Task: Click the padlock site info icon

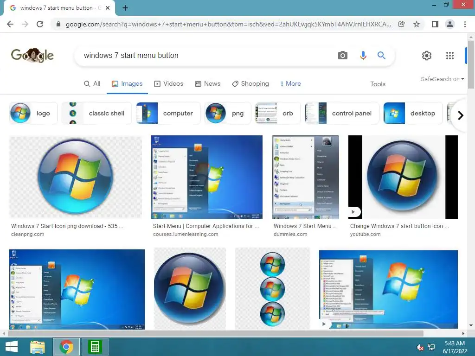Action: coord(58,24)
